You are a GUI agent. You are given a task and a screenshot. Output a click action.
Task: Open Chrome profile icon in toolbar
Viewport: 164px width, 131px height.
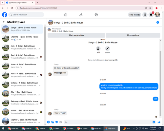click(156, 8)
